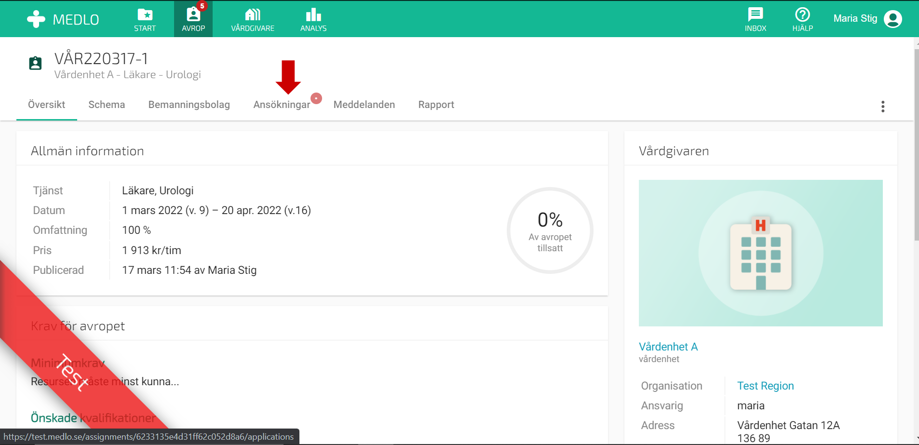Click the 0% Av avropet tillsatt progress circle

click(x=550, y=230)
